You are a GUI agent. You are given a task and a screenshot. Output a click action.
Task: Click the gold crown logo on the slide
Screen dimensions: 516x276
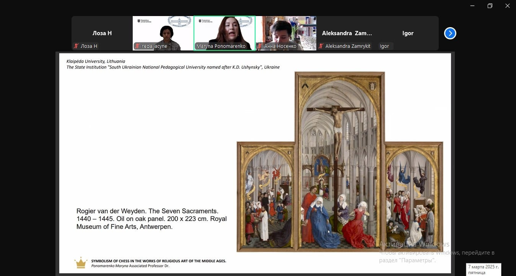[x=81, y=263]
